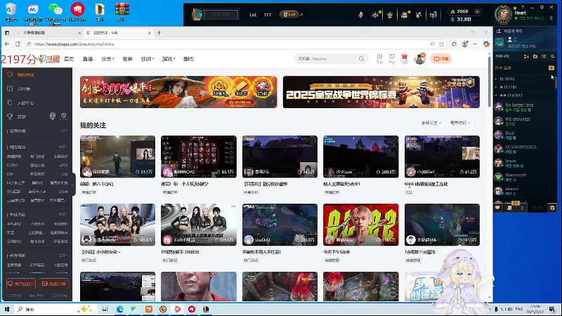Screen dimensions: 562x316
Task: Open the League client loot chest icon
Action: [405, 15]
